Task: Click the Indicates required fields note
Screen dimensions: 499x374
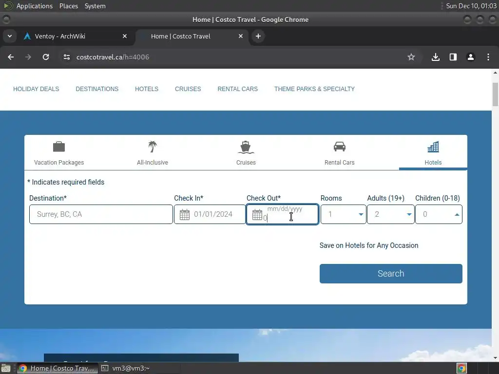Action: tap(66, 182)
